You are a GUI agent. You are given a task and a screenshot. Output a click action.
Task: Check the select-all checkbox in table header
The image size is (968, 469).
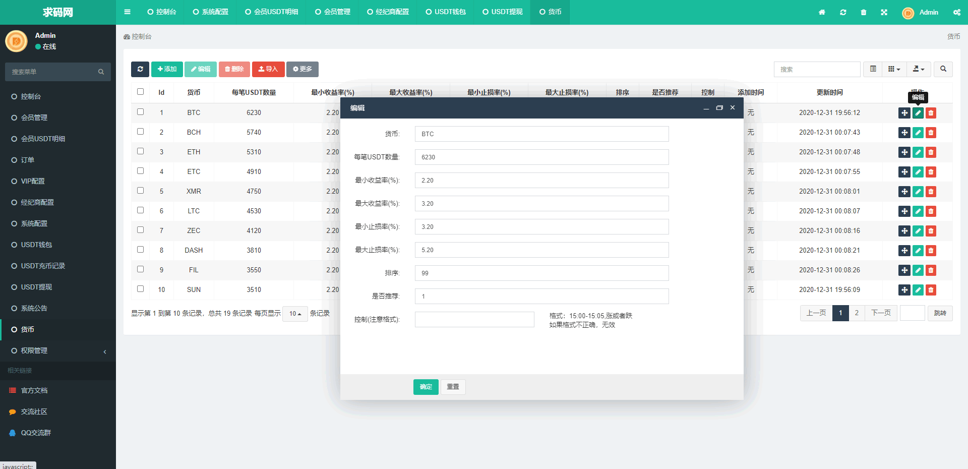pos(140,92)
